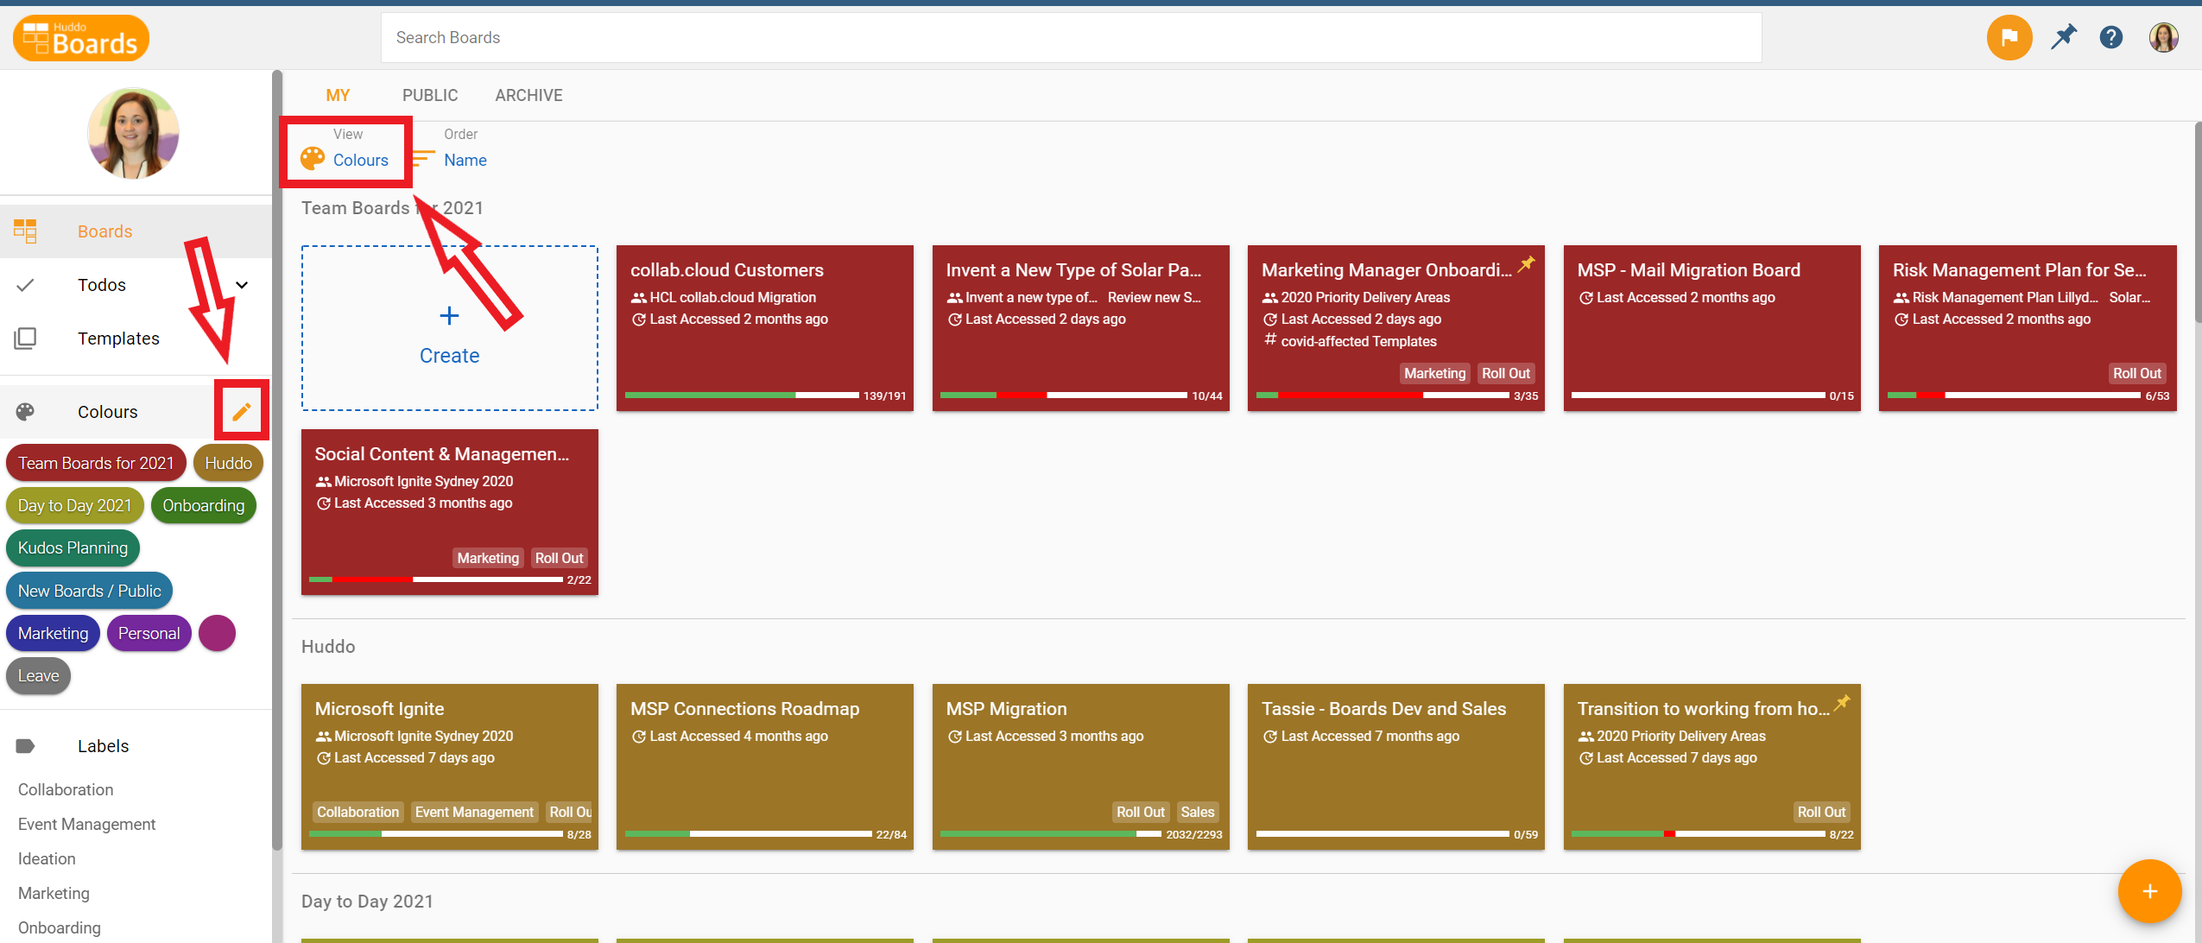2202x943 pixels.
Task: Click progress bar on collab.cloud Customers card
Action: pos(742,396)
